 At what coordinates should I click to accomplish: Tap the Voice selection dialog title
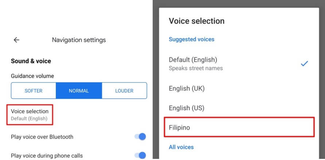pos(196,21)
